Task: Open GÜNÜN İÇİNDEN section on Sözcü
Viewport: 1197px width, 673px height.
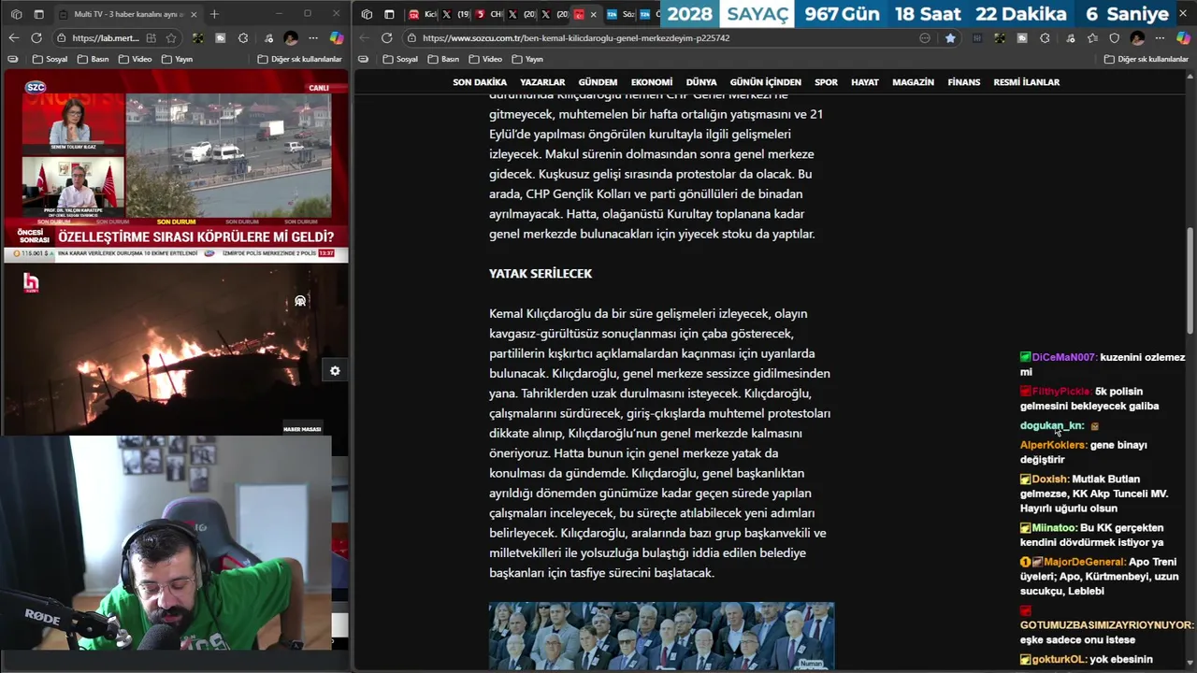Action: pyautogui.click(x=766, y=82)
